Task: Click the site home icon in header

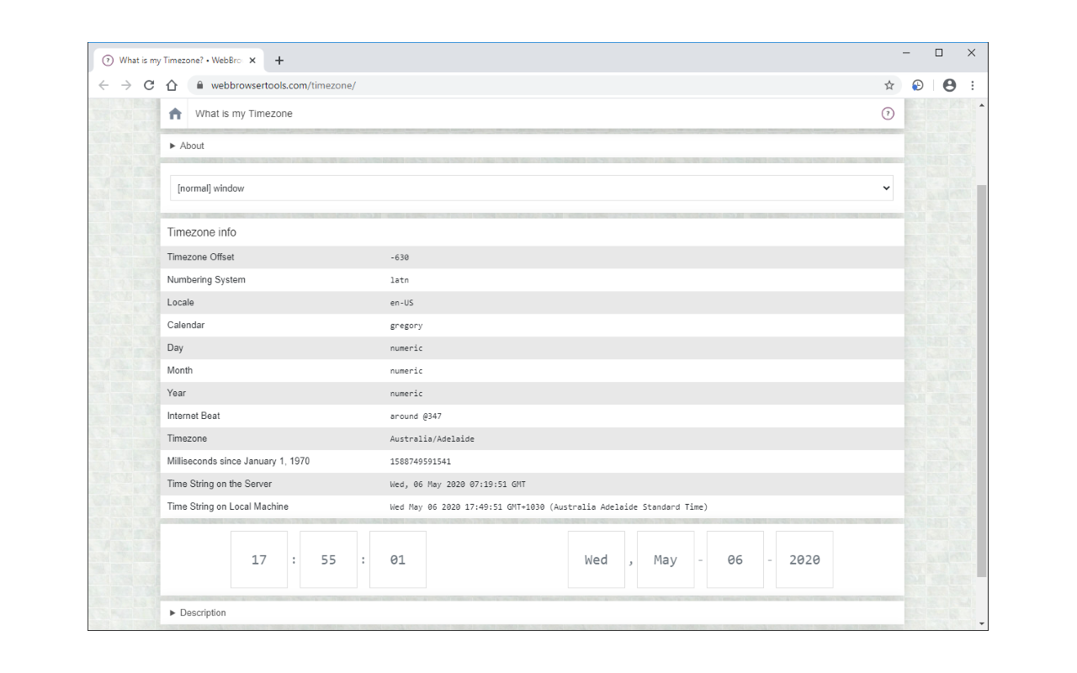Action: click(x=175, y=114)
